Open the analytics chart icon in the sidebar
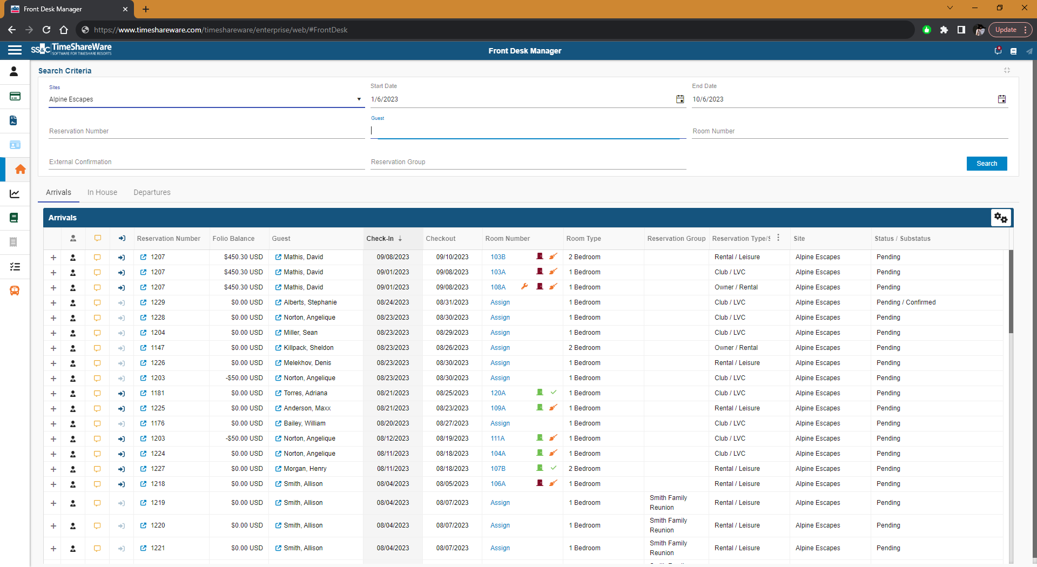The image size is (1037, 567). pos(14,193)
